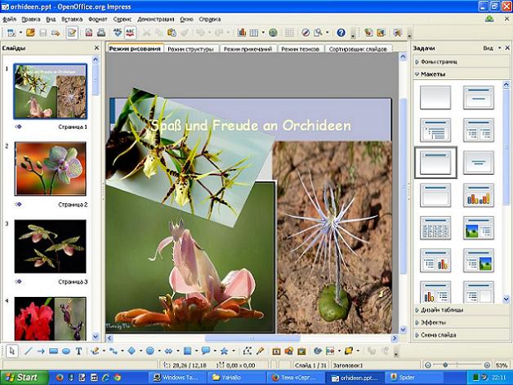Select the Rectangle drawing tool
Image resolution: width=513 pixels, height=385 pixels.
tap(53, 352)
